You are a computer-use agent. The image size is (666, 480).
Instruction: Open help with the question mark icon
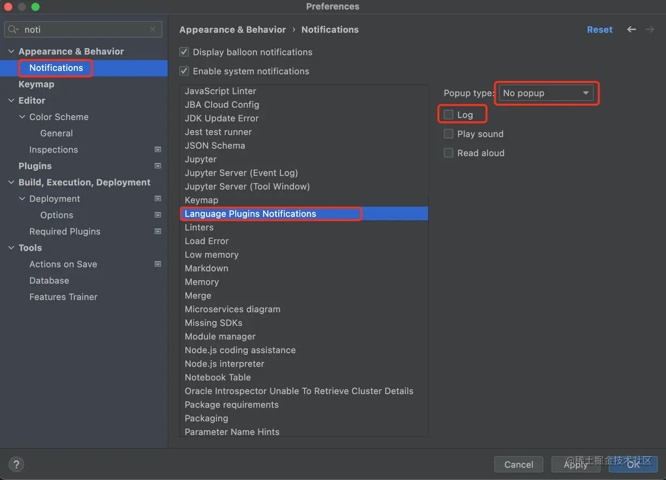coord(17,464)
